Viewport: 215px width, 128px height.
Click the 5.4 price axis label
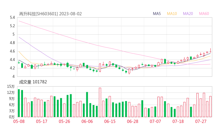12,17
